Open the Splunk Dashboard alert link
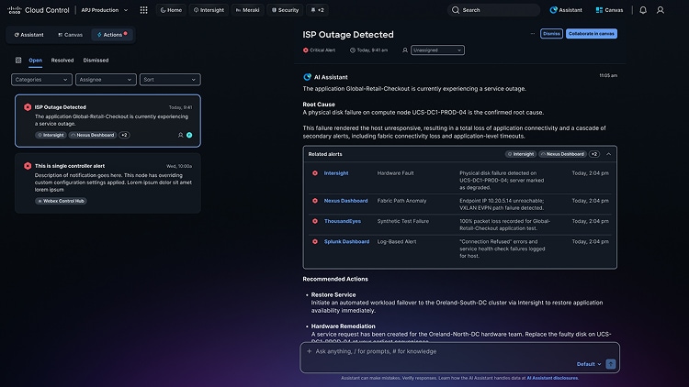 point(346,241)
